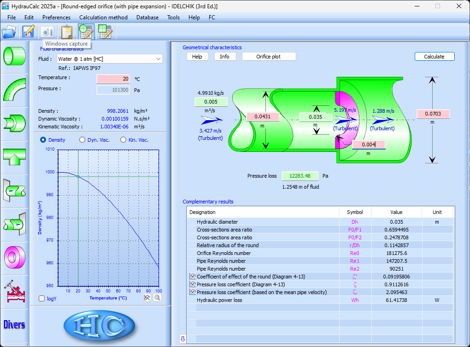Open file with the folder toolbar icon
The image size is (470, 347).
[x=9, y=32]
